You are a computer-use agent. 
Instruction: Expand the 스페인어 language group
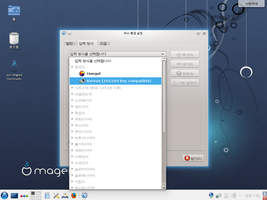click(72, 163)
